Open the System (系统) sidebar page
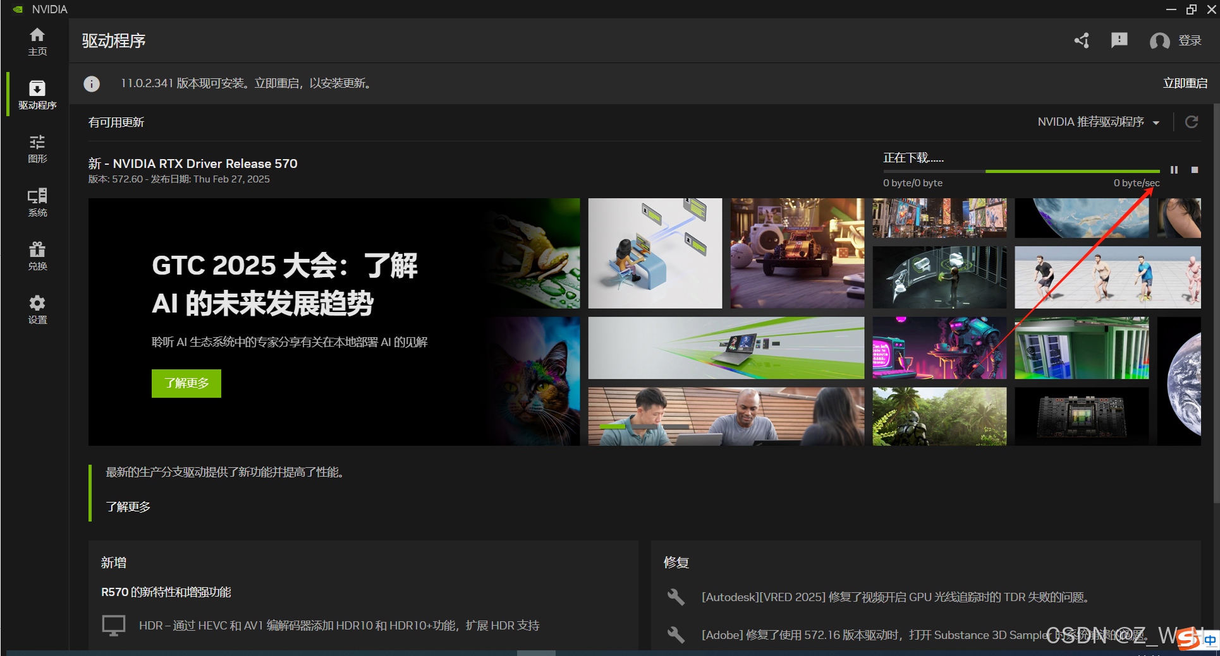The width and height of the screenshot is (1220, 656). coord(37,203)
